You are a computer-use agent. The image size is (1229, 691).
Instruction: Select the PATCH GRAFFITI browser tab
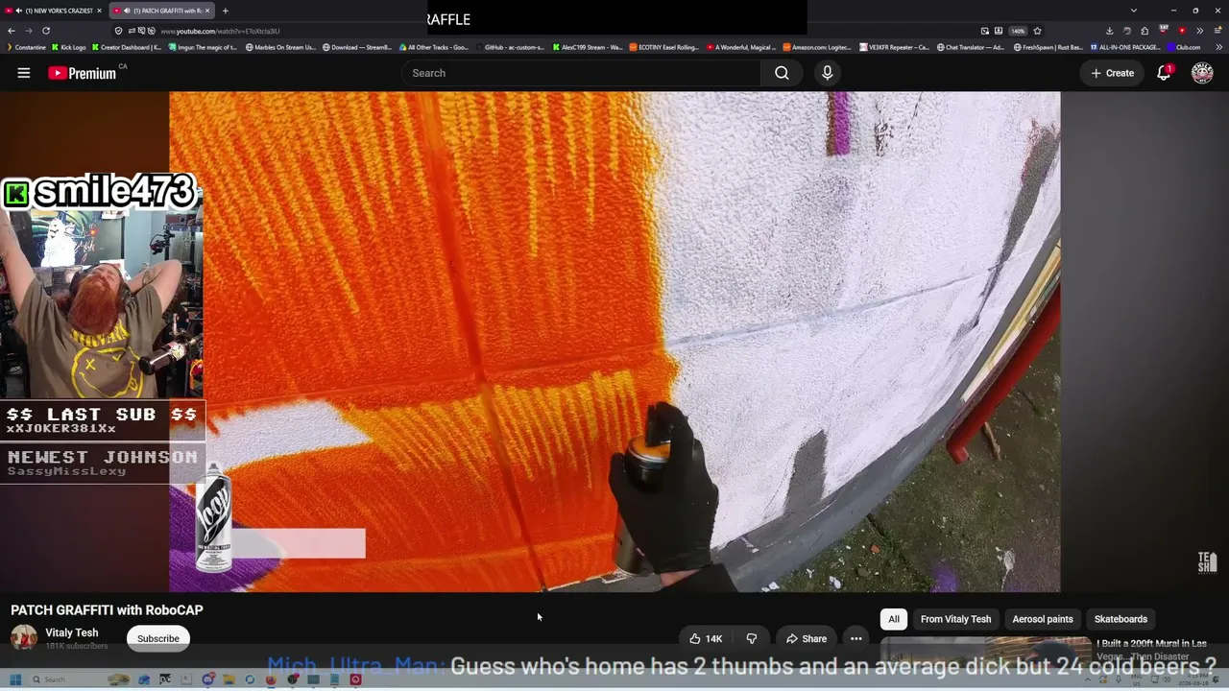coord(161,11)
